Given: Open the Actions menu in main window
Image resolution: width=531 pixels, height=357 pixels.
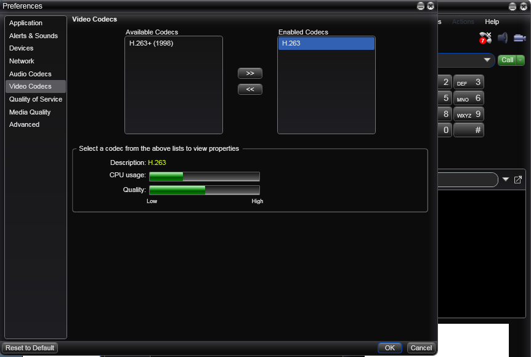Looking at the screenshot, I should pyautogui.click(x=463, y=22).
